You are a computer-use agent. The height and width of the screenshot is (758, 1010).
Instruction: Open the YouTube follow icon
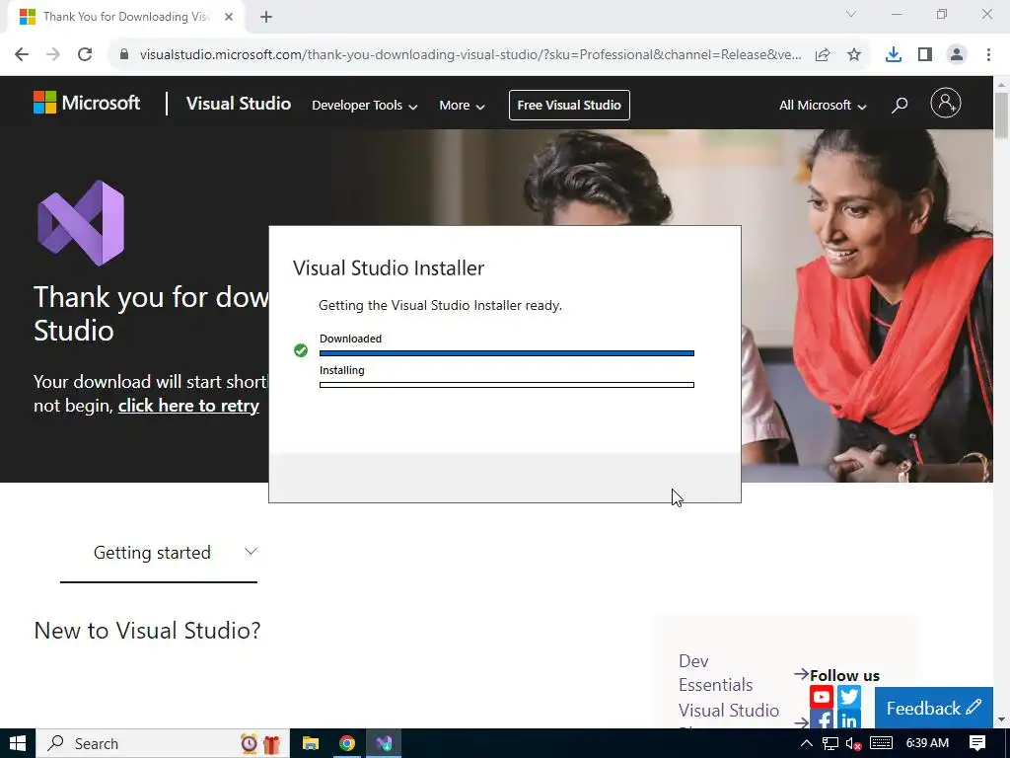[822, 697]
